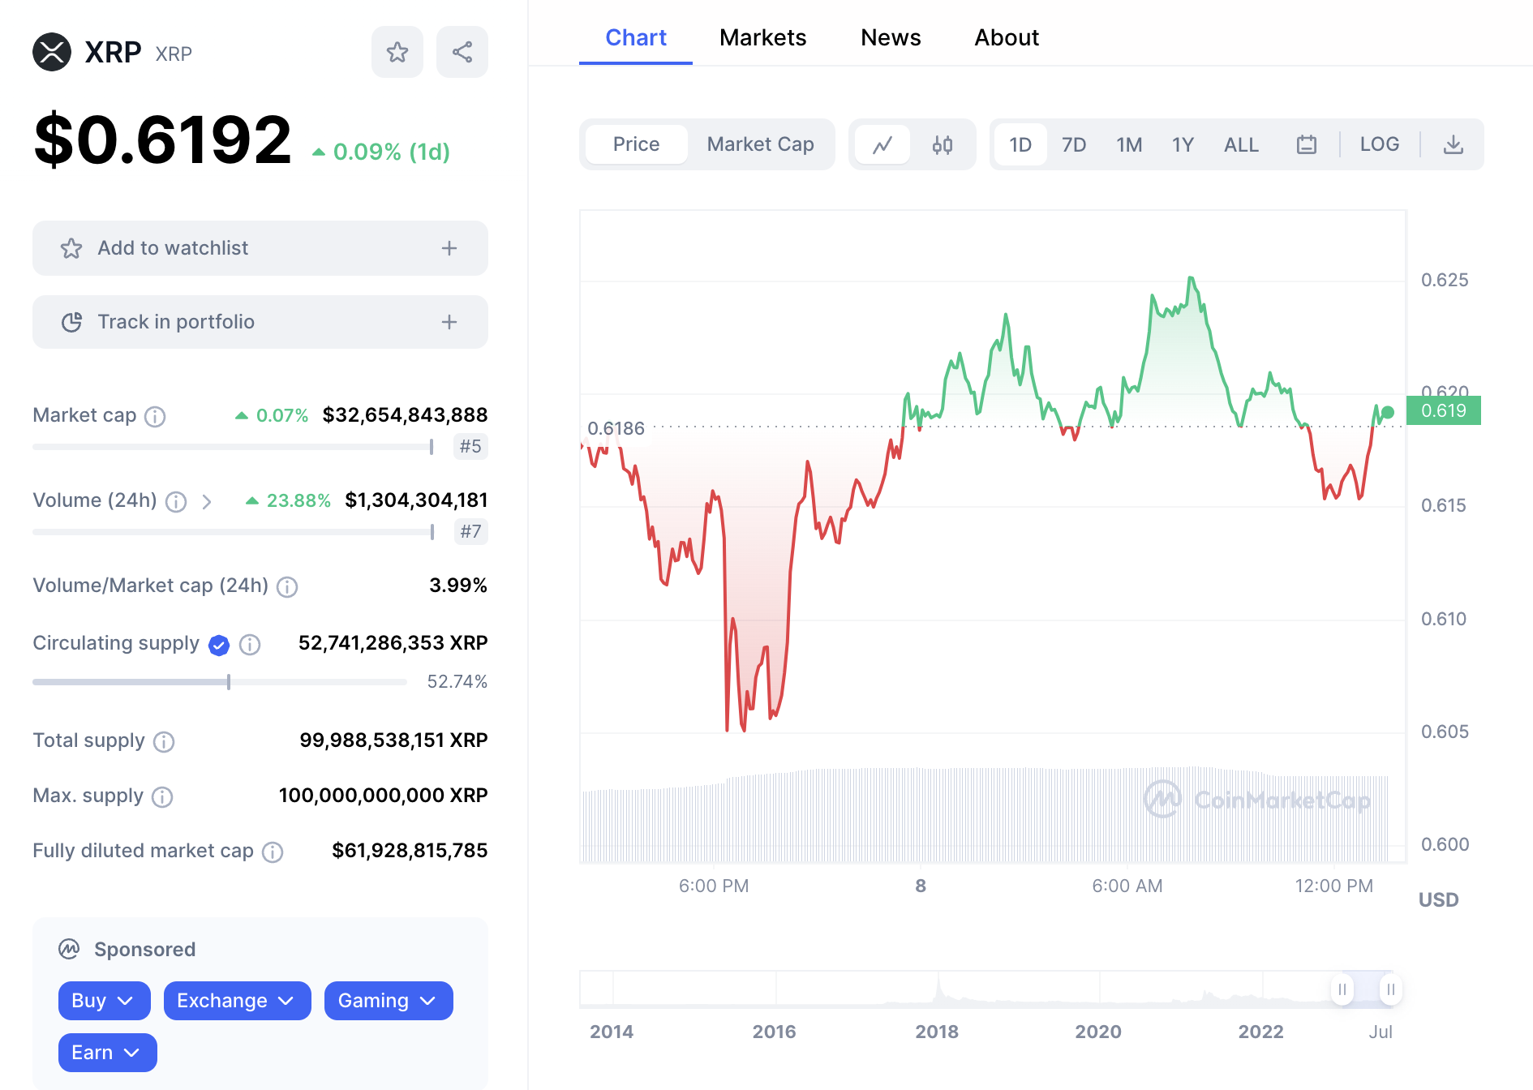Click the download chart data icon
The image size is (1533, 1090).
click(1453, 145)
